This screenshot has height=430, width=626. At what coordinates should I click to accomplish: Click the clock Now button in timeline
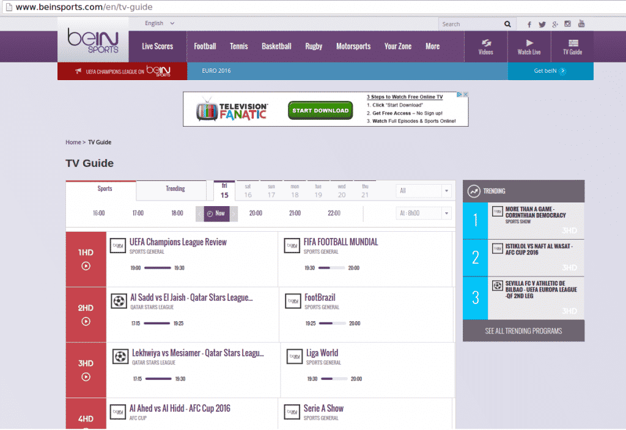pos(216,214)
